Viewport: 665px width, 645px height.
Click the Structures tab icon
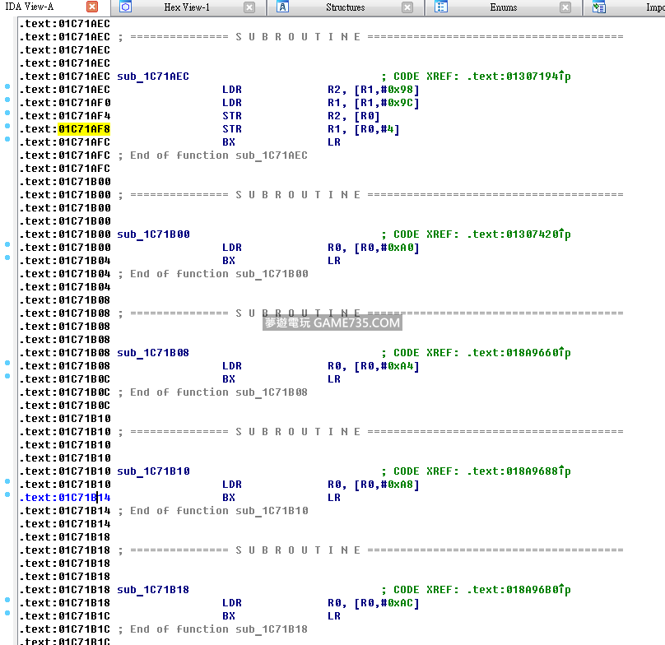(x=282, y=7)
